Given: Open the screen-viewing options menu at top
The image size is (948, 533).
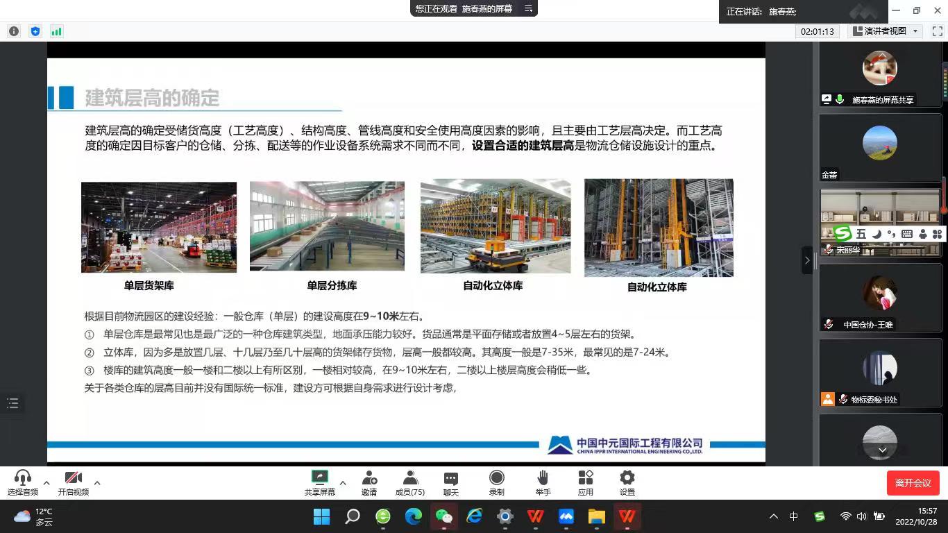Looking at the screenshot, I should click(528, 8).
